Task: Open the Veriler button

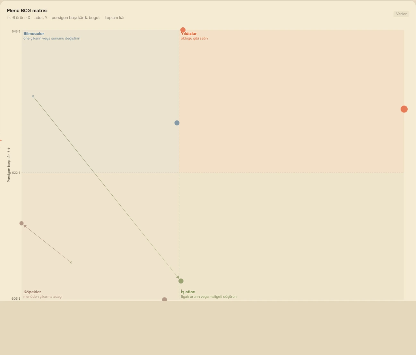Action: coord(401,14)
